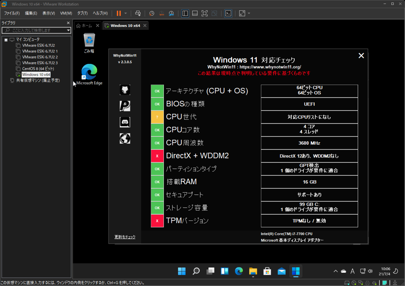Open the Windows Start button on taskbar
405x286 pixels.
[x=182, y=271]
